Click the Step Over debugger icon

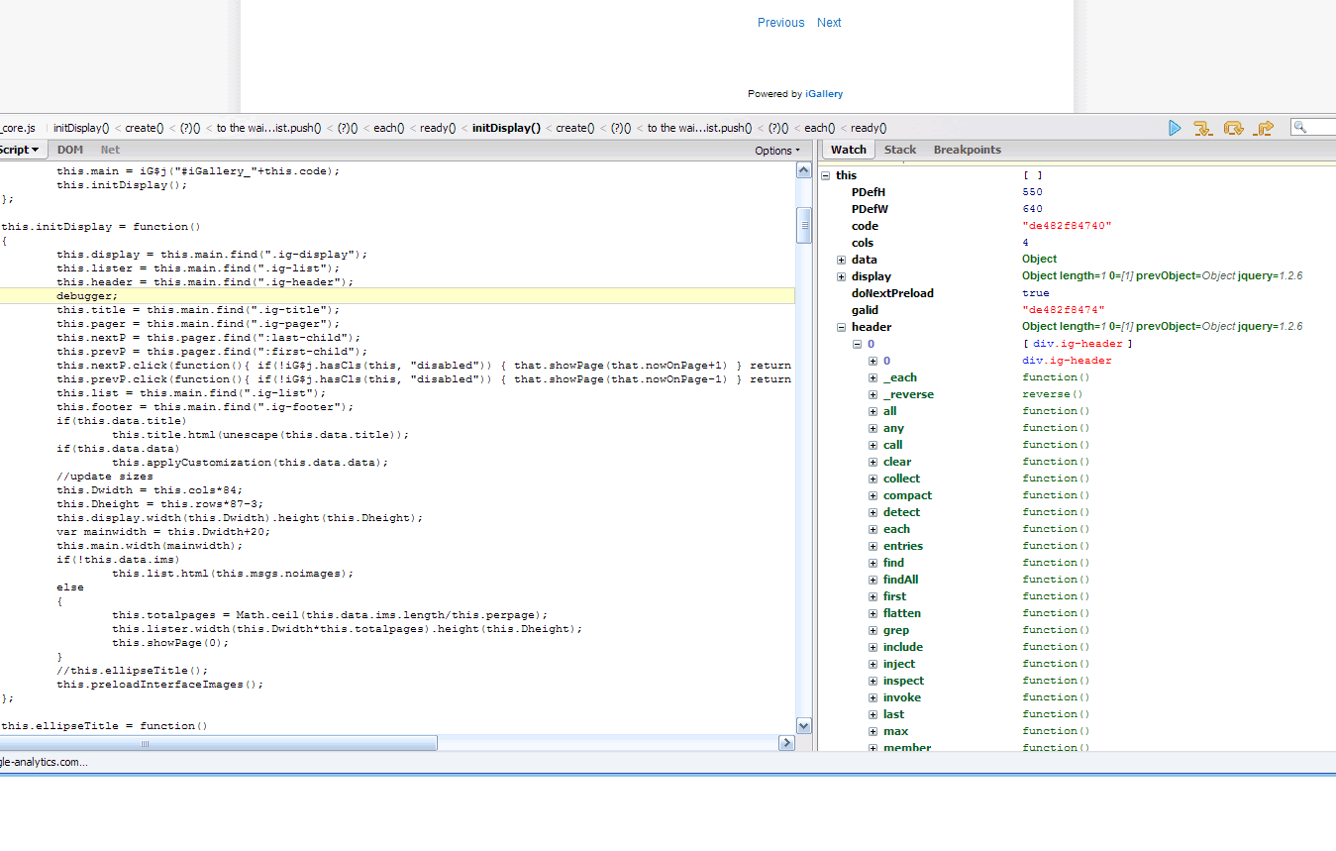(x=1233, y=128)
